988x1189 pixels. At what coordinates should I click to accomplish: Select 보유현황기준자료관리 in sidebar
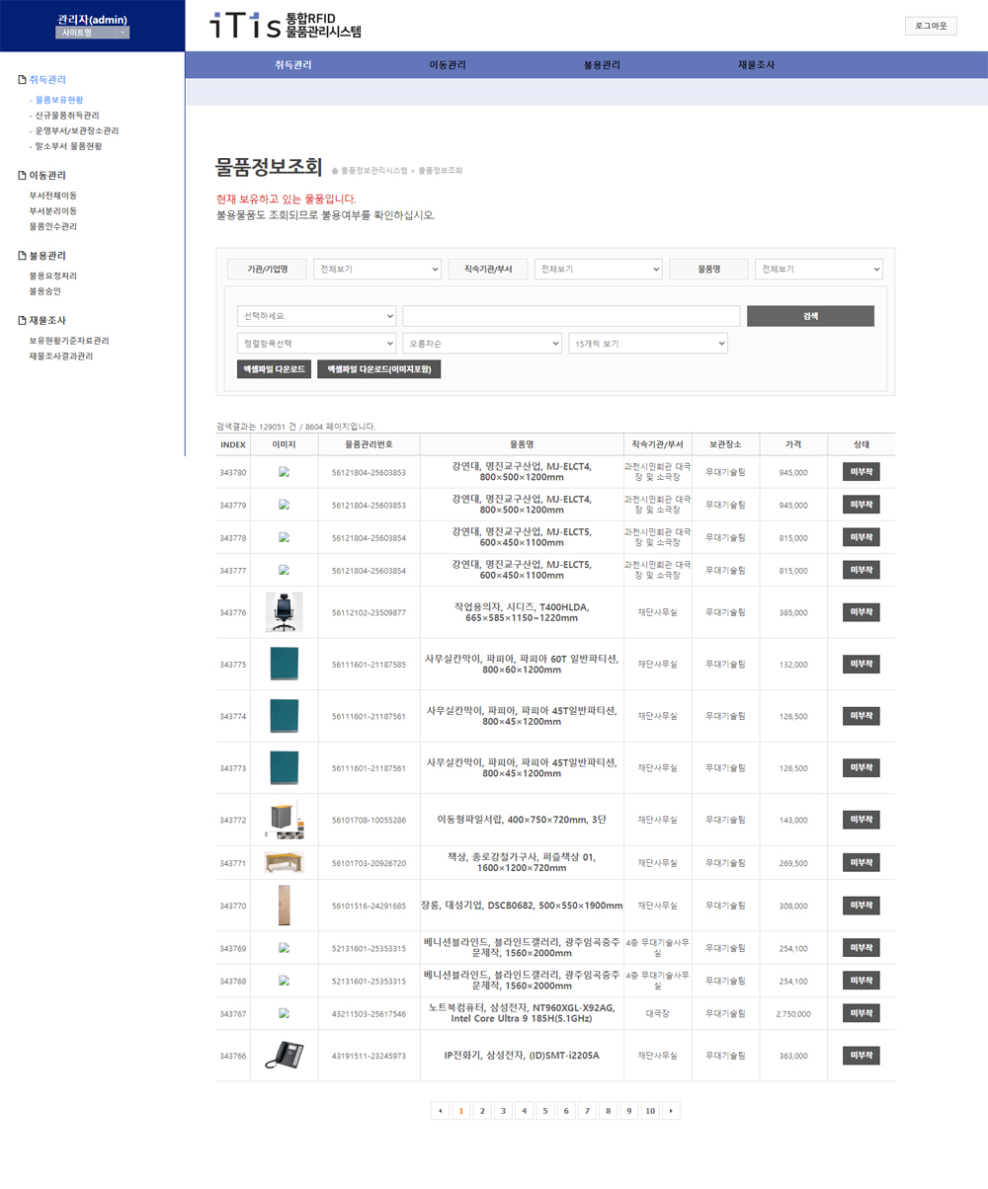pos(69,341)
